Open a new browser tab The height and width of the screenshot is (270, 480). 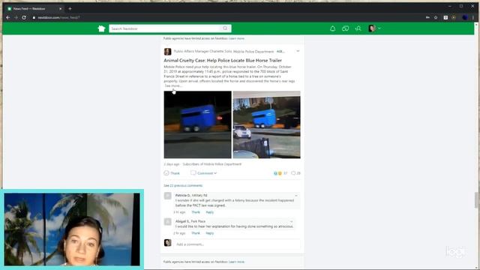[x=70, y=8]
